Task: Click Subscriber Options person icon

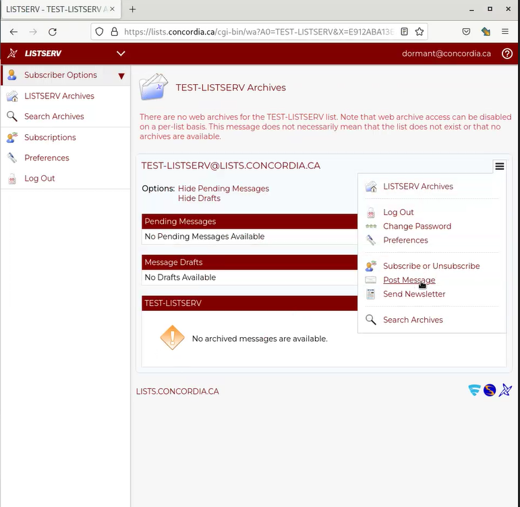Action: (12, 75)
